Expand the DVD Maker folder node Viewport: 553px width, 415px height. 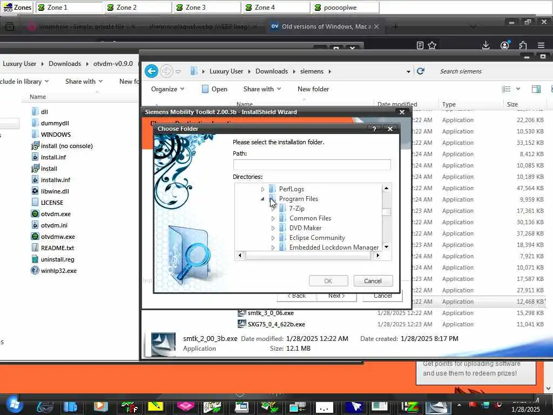coord(273,228)
